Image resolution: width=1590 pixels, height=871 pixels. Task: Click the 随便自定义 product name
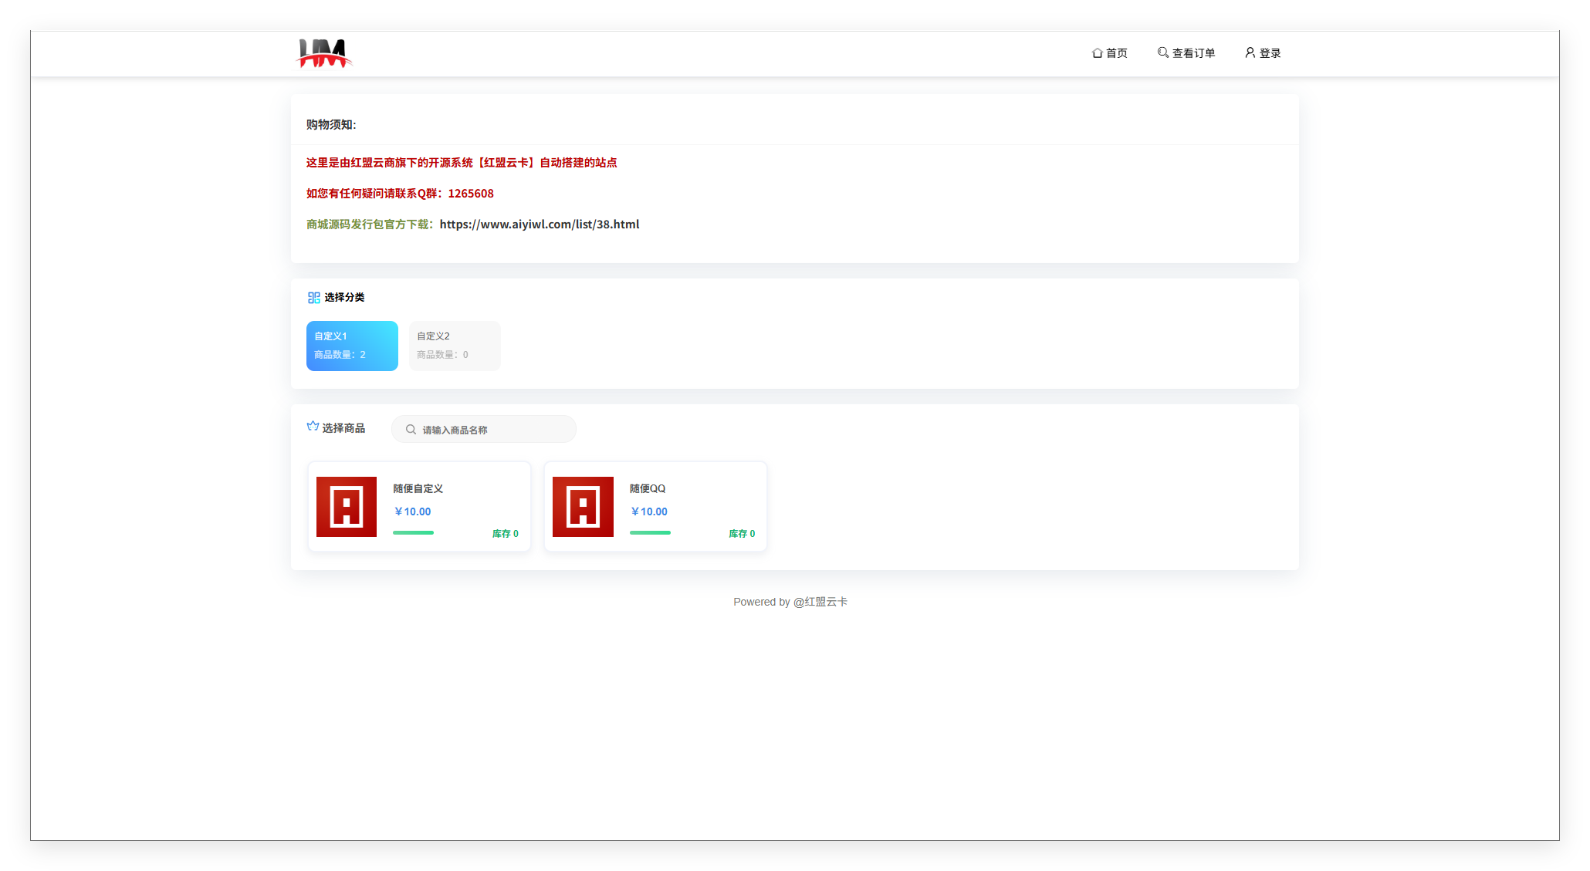(x=418, y=488)
